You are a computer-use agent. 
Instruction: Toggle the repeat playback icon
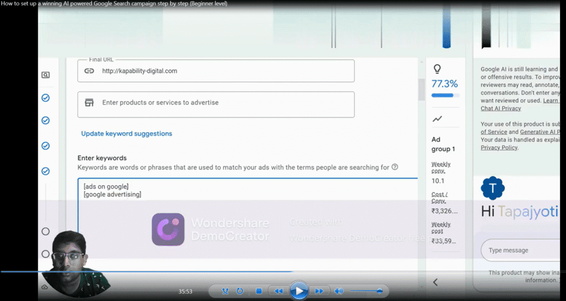point(240,291)
